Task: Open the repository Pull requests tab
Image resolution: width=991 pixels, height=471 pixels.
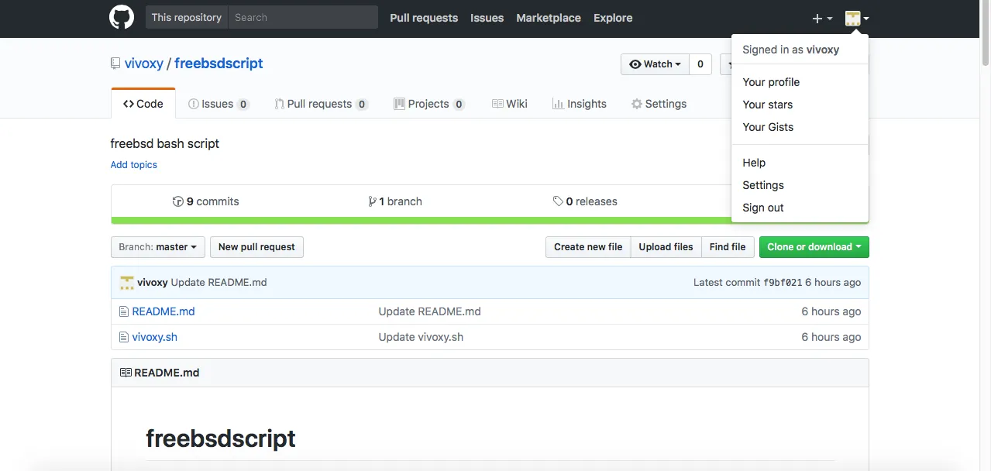Action: pyautogui.click(x=321, y=104)
